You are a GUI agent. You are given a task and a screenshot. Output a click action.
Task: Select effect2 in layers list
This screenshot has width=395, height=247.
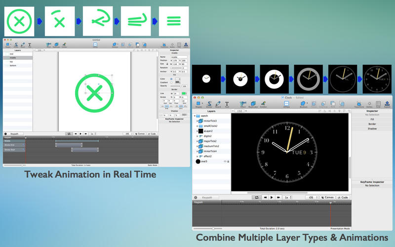[x=212, y=156]
